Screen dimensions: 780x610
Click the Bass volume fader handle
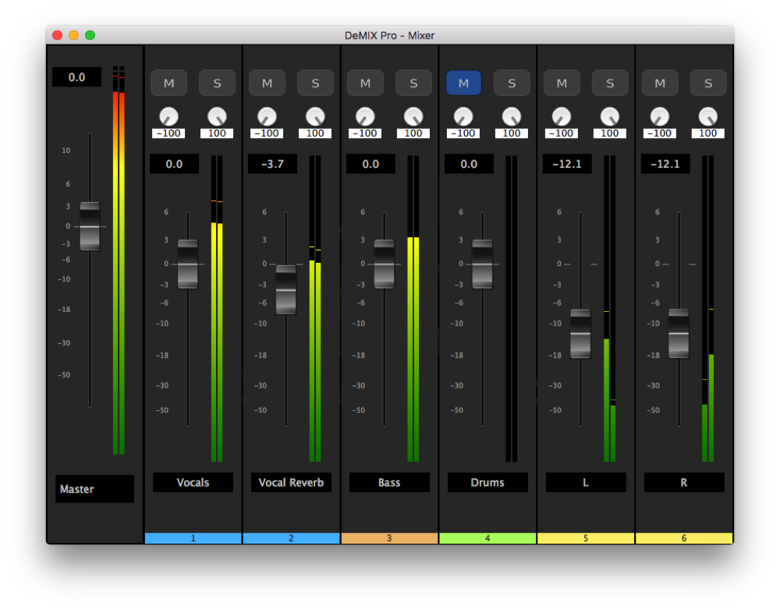tap(385, 264)
